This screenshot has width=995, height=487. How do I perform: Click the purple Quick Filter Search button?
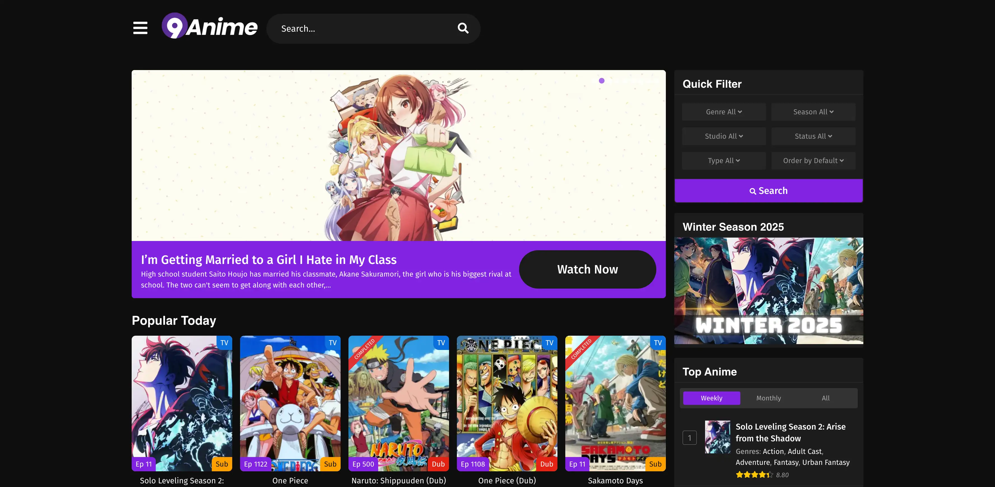click(768, 191)
